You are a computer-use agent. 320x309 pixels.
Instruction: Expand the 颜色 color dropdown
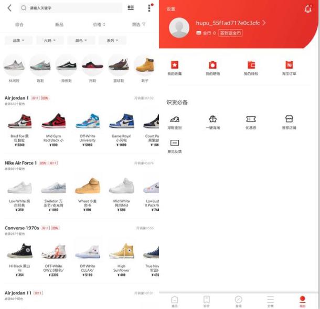click(81, 40)
